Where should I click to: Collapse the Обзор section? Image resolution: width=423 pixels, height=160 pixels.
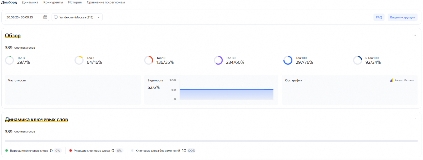pos(415,35)
